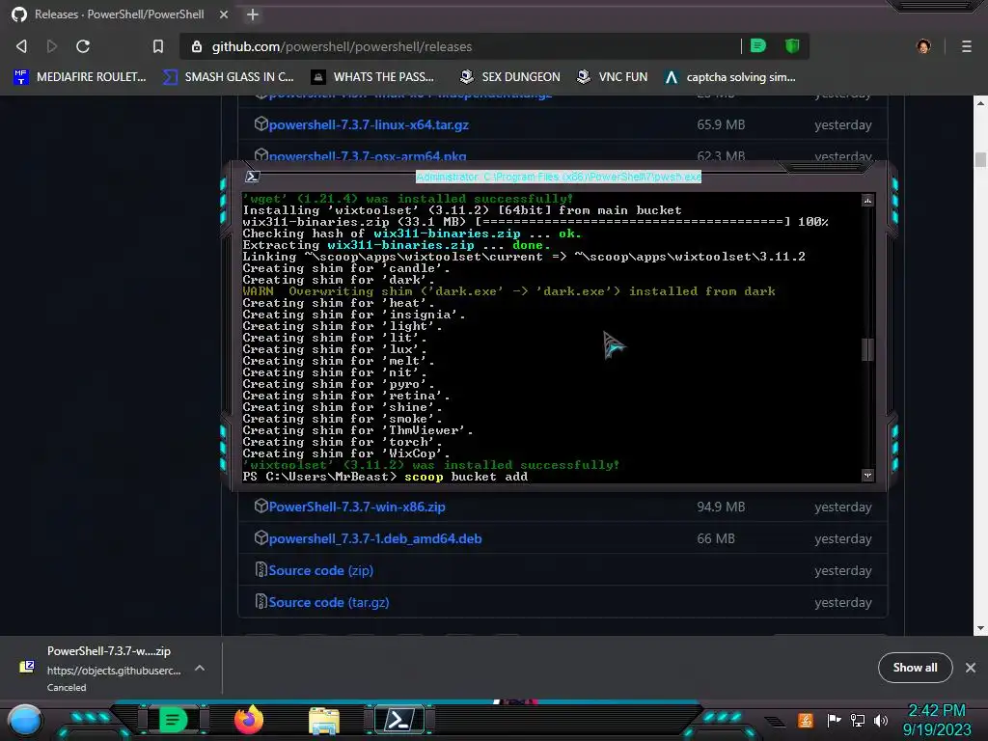This screenshot has width=988, height=741.
Task: Switch to PowerShell on the taskbar
Action: [x=399, y=720]
